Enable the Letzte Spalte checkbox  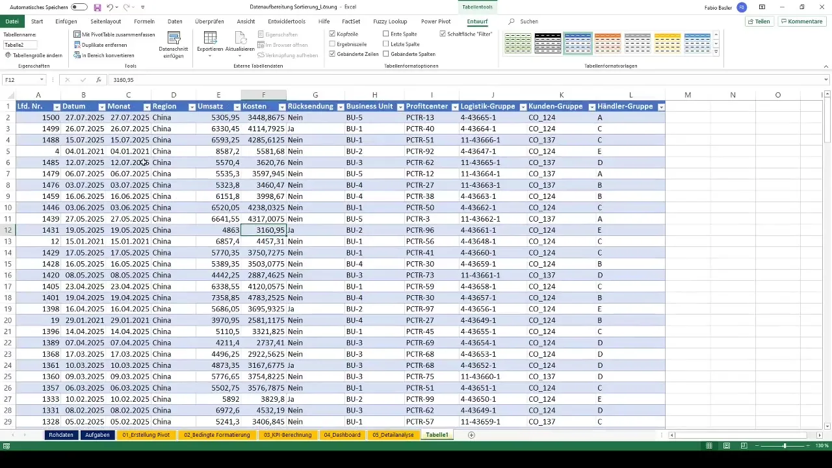pyautogui.click(x=386, y=44)
